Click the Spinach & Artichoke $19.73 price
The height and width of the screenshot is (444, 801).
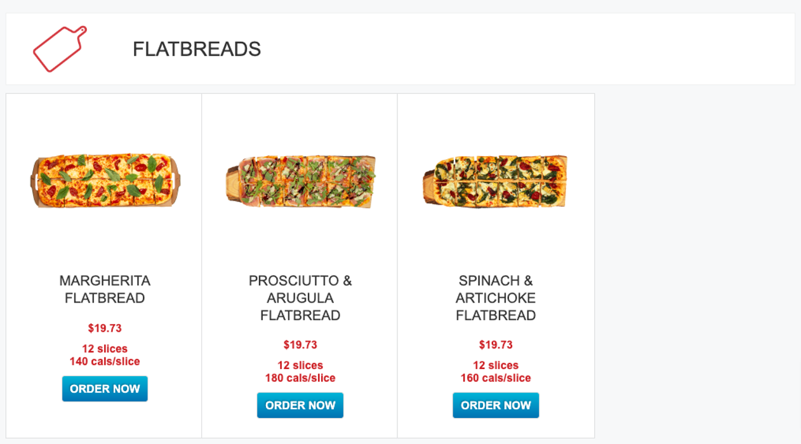click(496, 344)
